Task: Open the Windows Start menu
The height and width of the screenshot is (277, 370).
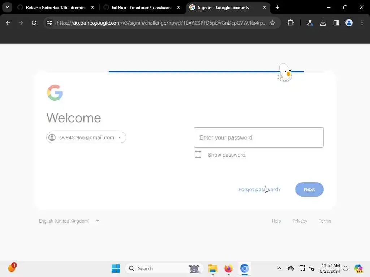Action: [116, 268]
